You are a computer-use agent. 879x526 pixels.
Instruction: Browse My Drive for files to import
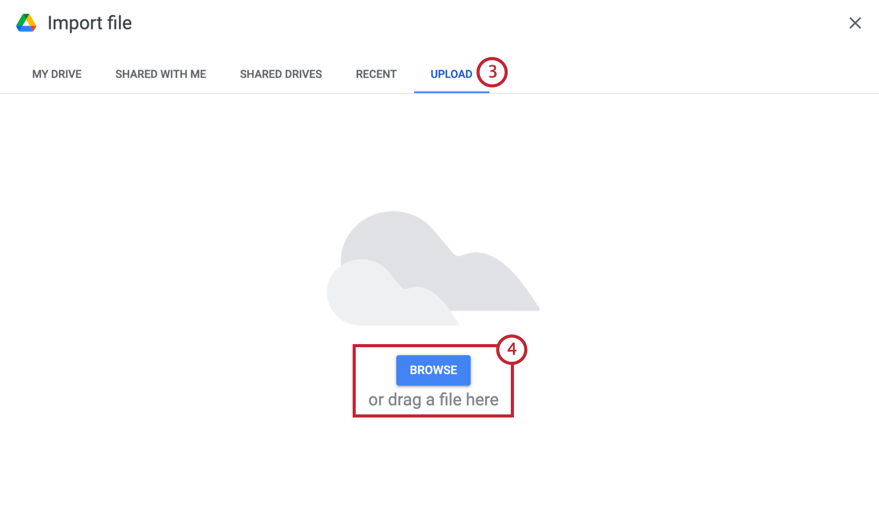(56, 74)
